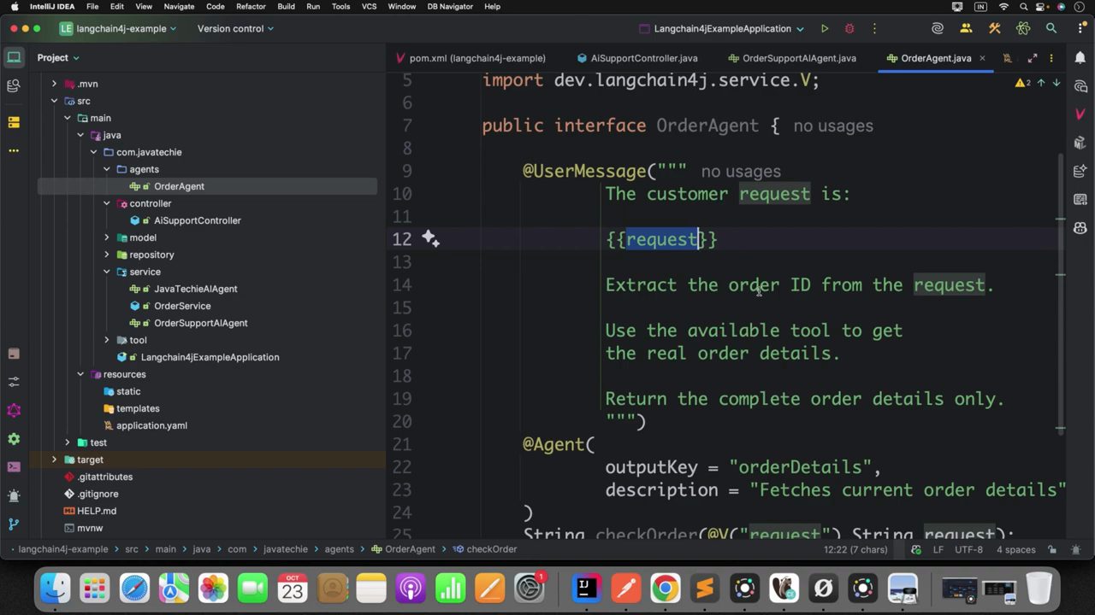Open Code With Me people icon

[966, 28]
